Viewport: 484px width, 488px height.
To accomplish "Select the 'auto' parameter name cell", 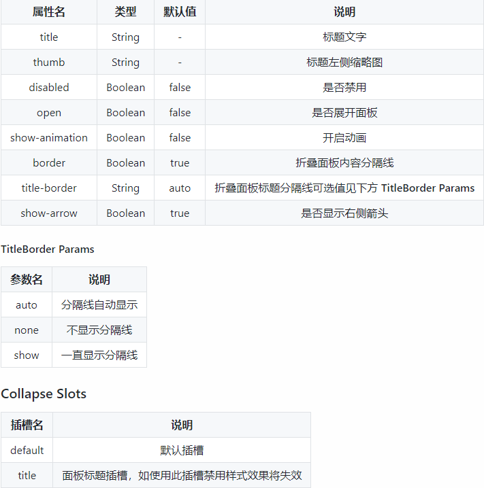I will pyautogui.click(x=27, y=304).
